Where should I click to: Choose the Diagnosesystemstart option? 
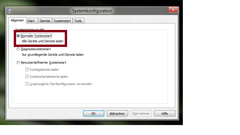18,49
